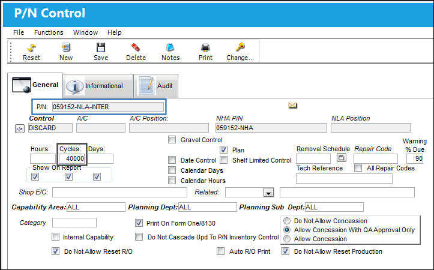434x270 pixels.
Task: Click the Hours input field
Action: [43, 158]
